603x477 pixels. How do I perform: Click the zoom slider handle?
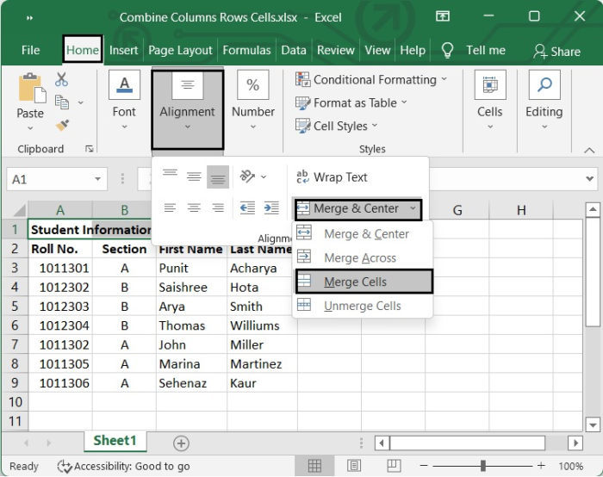point(483,466)
